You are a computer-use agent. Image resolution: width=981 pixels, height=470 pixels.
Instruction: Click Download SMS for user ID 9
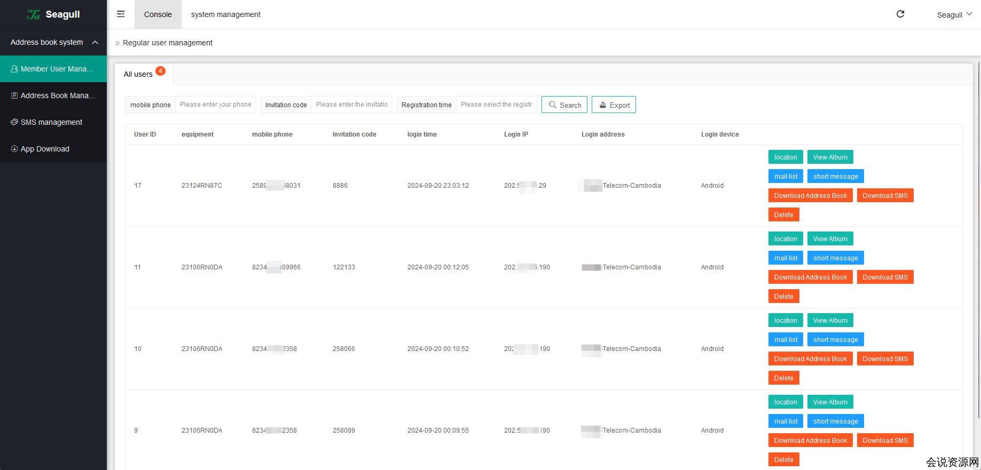[885, 440]
